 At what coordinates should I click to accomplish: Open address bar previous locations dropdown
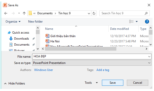89,14
